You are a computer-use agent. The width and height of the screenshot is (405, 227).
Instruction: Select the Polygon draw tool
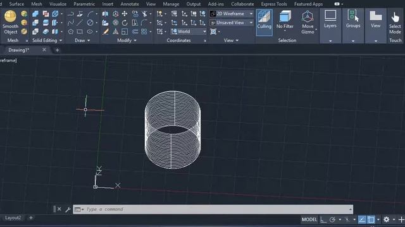(70, 32)
